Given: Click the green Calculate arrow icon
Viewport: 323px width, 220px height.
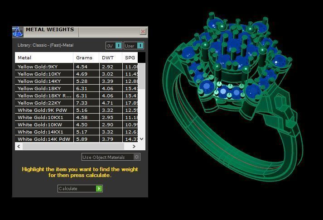Looking at the screenshot, I should tap(99, 188).
